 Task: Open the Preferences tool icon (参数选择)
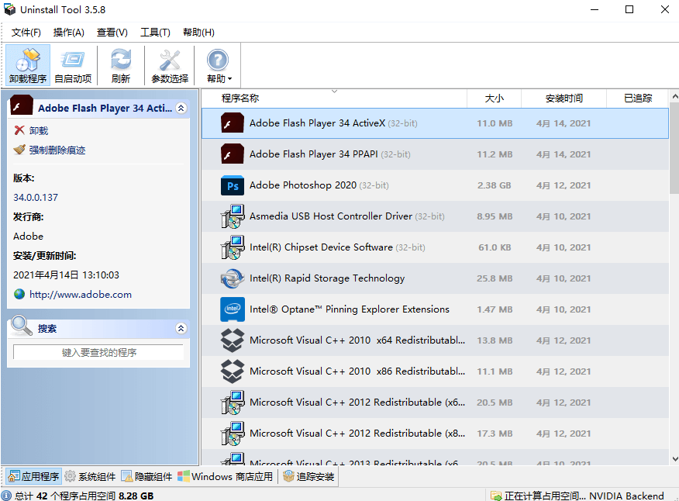point(169,65)
